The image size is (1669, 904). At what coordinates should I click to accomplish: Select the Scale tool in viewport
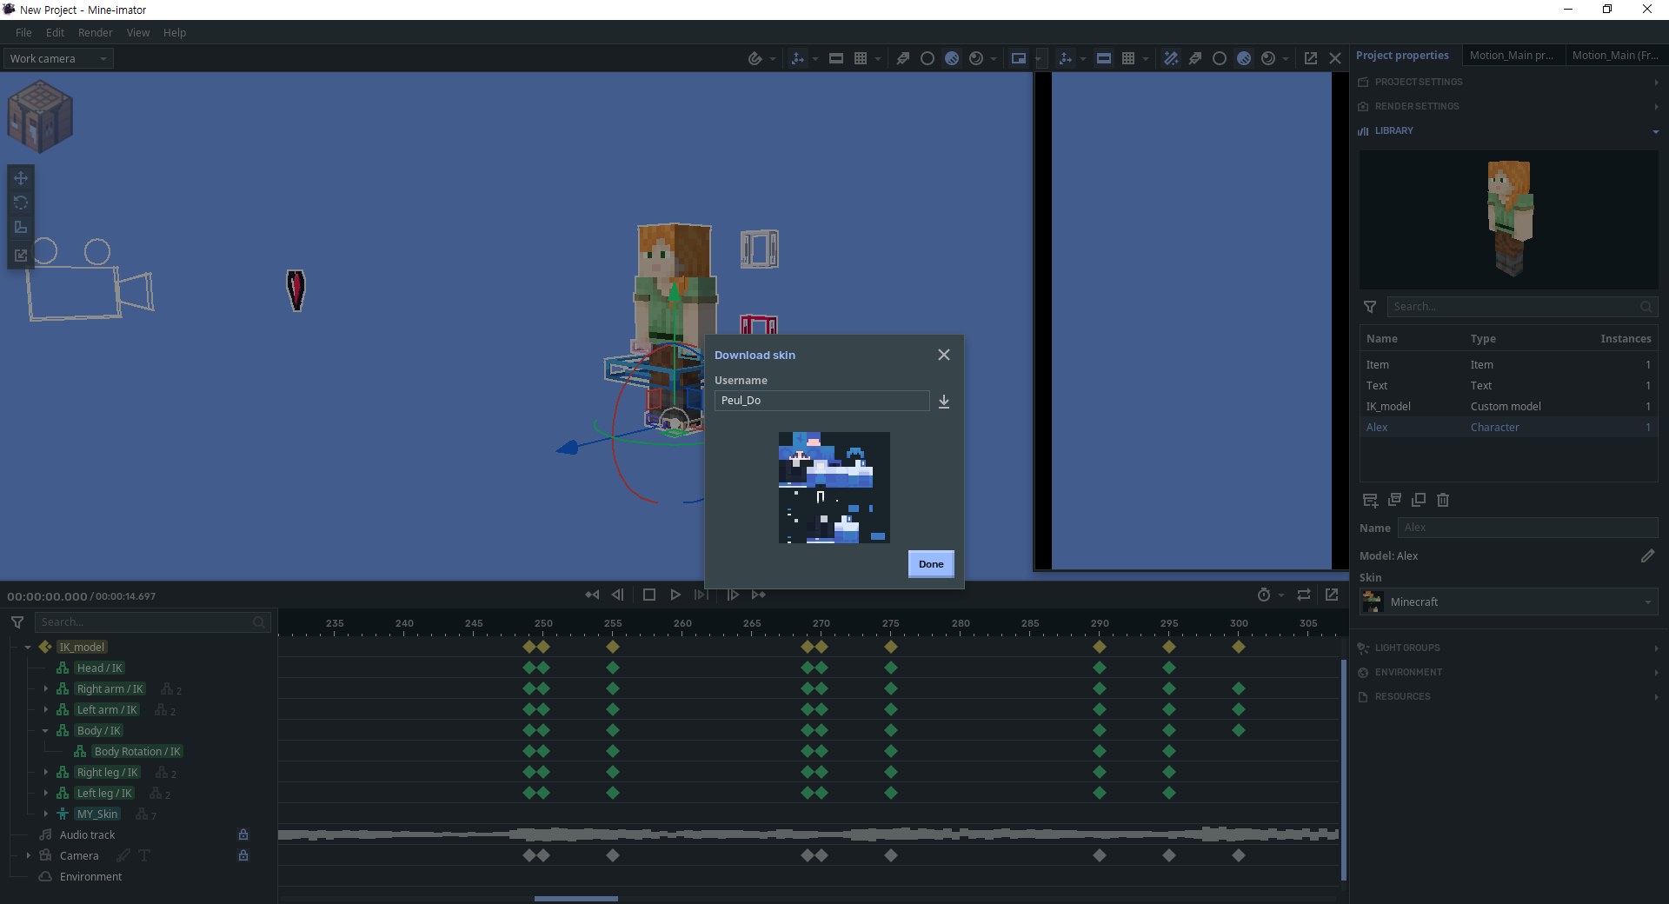tap(21, 227)
